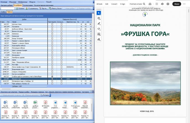Viewport: 190px width, 123px height.
Task: Open Подаци о добру detail tab
Action: (24, 92)
